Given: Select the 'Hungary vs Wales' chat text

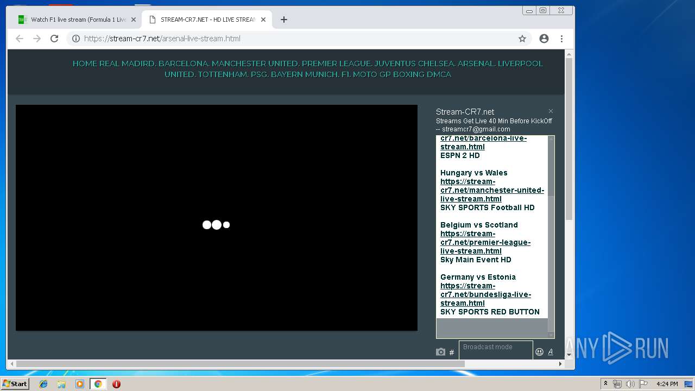Looking at the screenshot, I should pyautogui.click(x=473, y=173).
